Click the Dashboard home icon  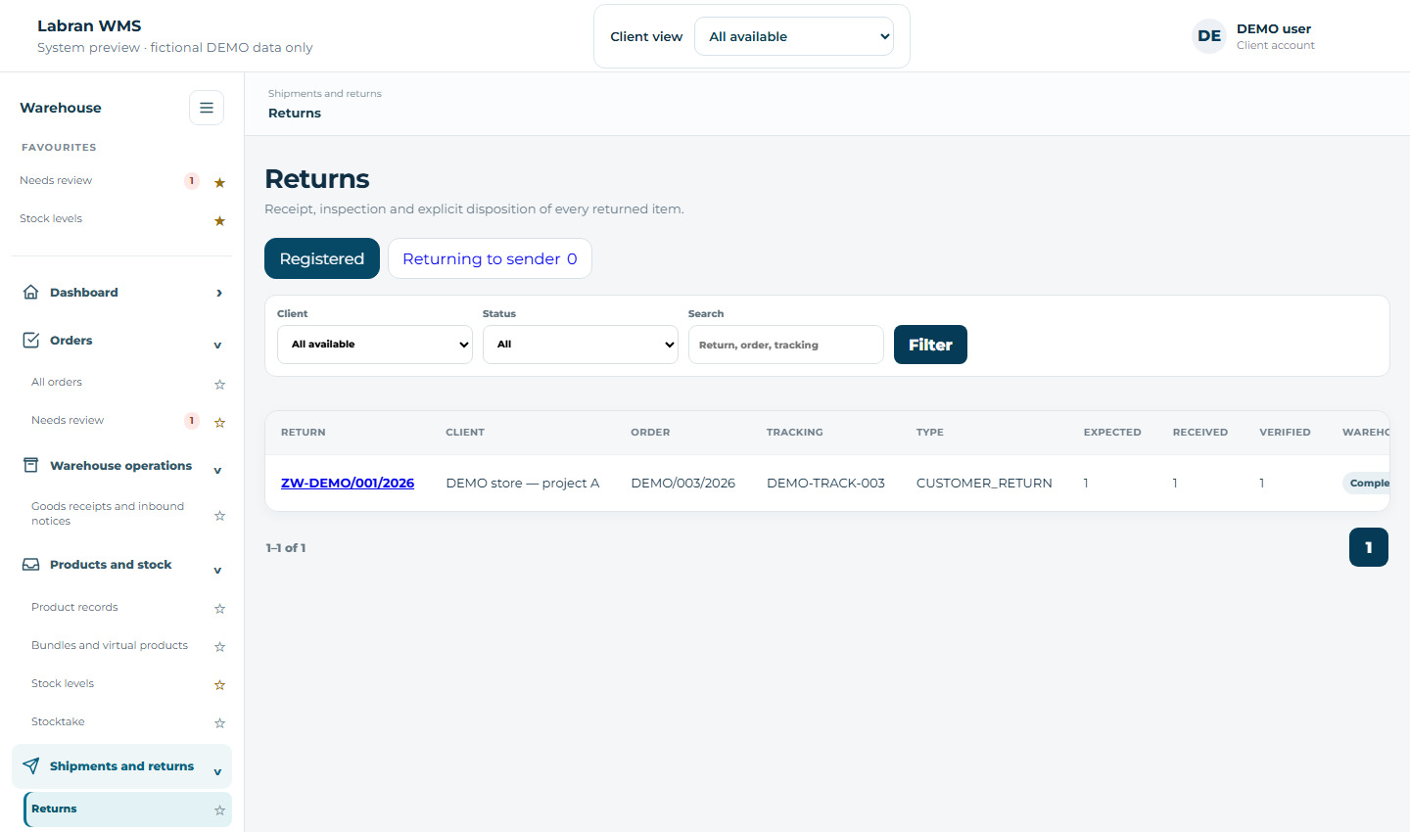31,292
